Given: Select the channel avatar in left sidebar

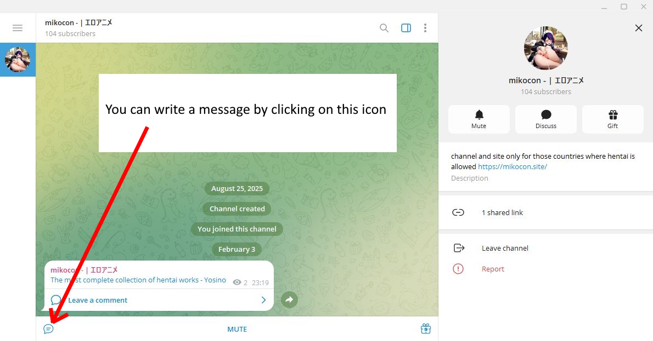Looking at the screenshot, I should coord(18,60).
